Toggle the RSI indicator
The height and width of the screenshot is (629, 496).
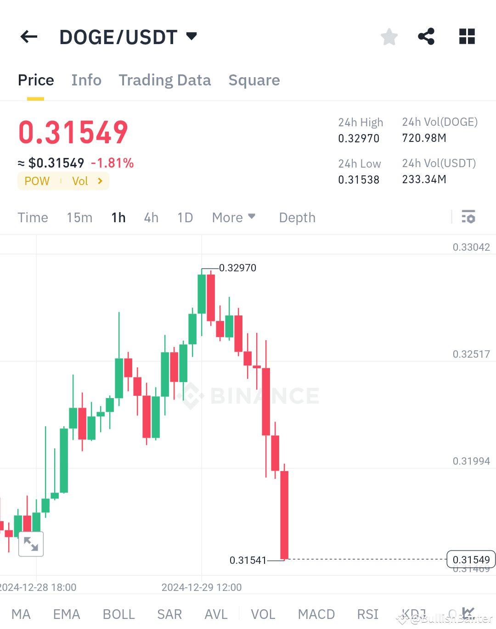[x=367, y=614]
